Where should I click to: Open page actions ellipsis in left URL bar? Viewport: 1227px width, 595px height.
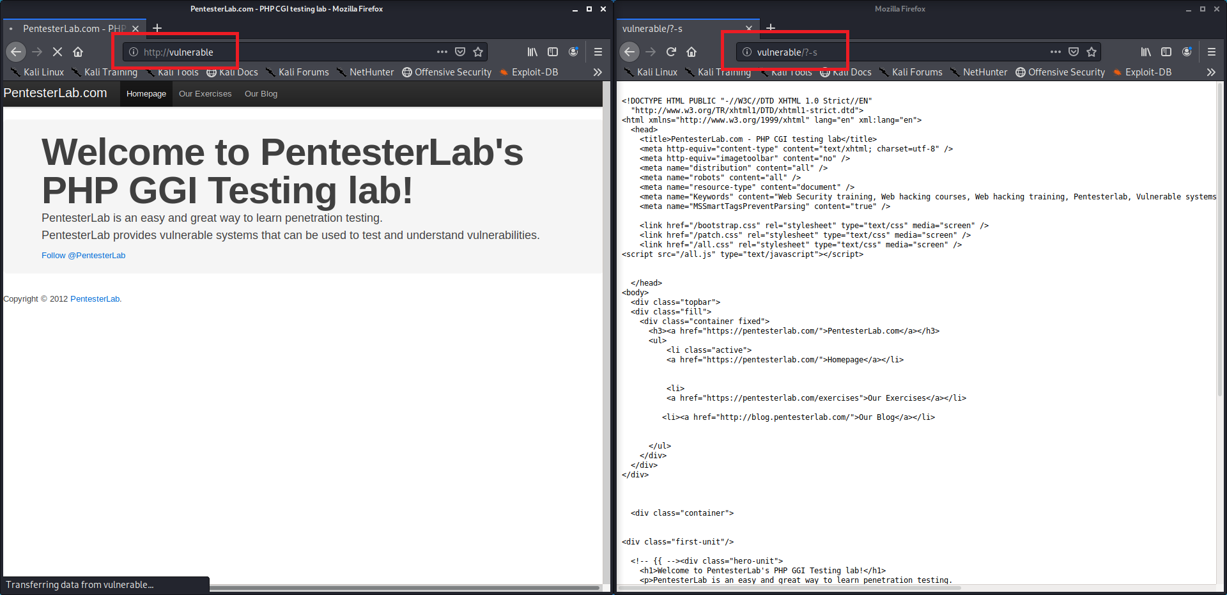coord(442,52)
